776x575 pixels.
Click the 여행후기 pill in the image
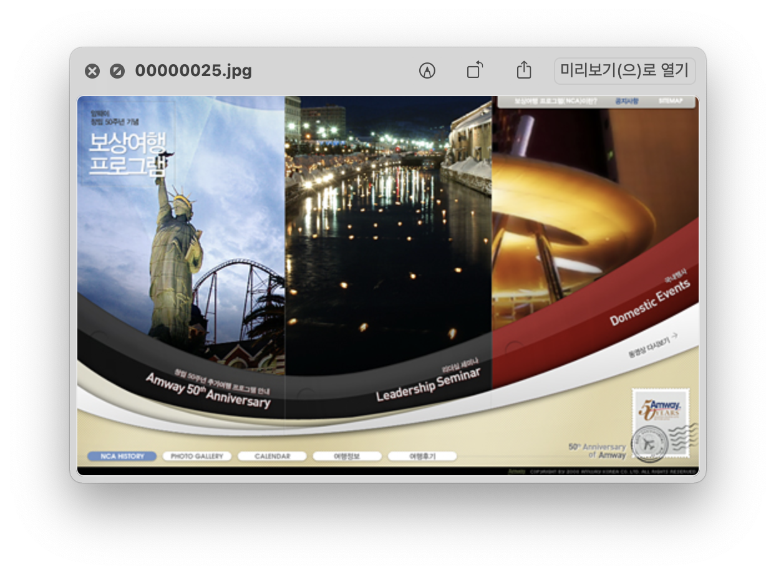422,457
